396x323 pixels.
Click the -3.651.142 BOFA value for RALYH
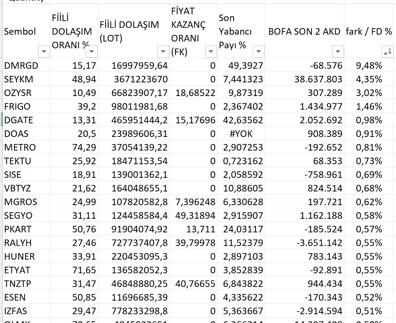click(304, 243)
